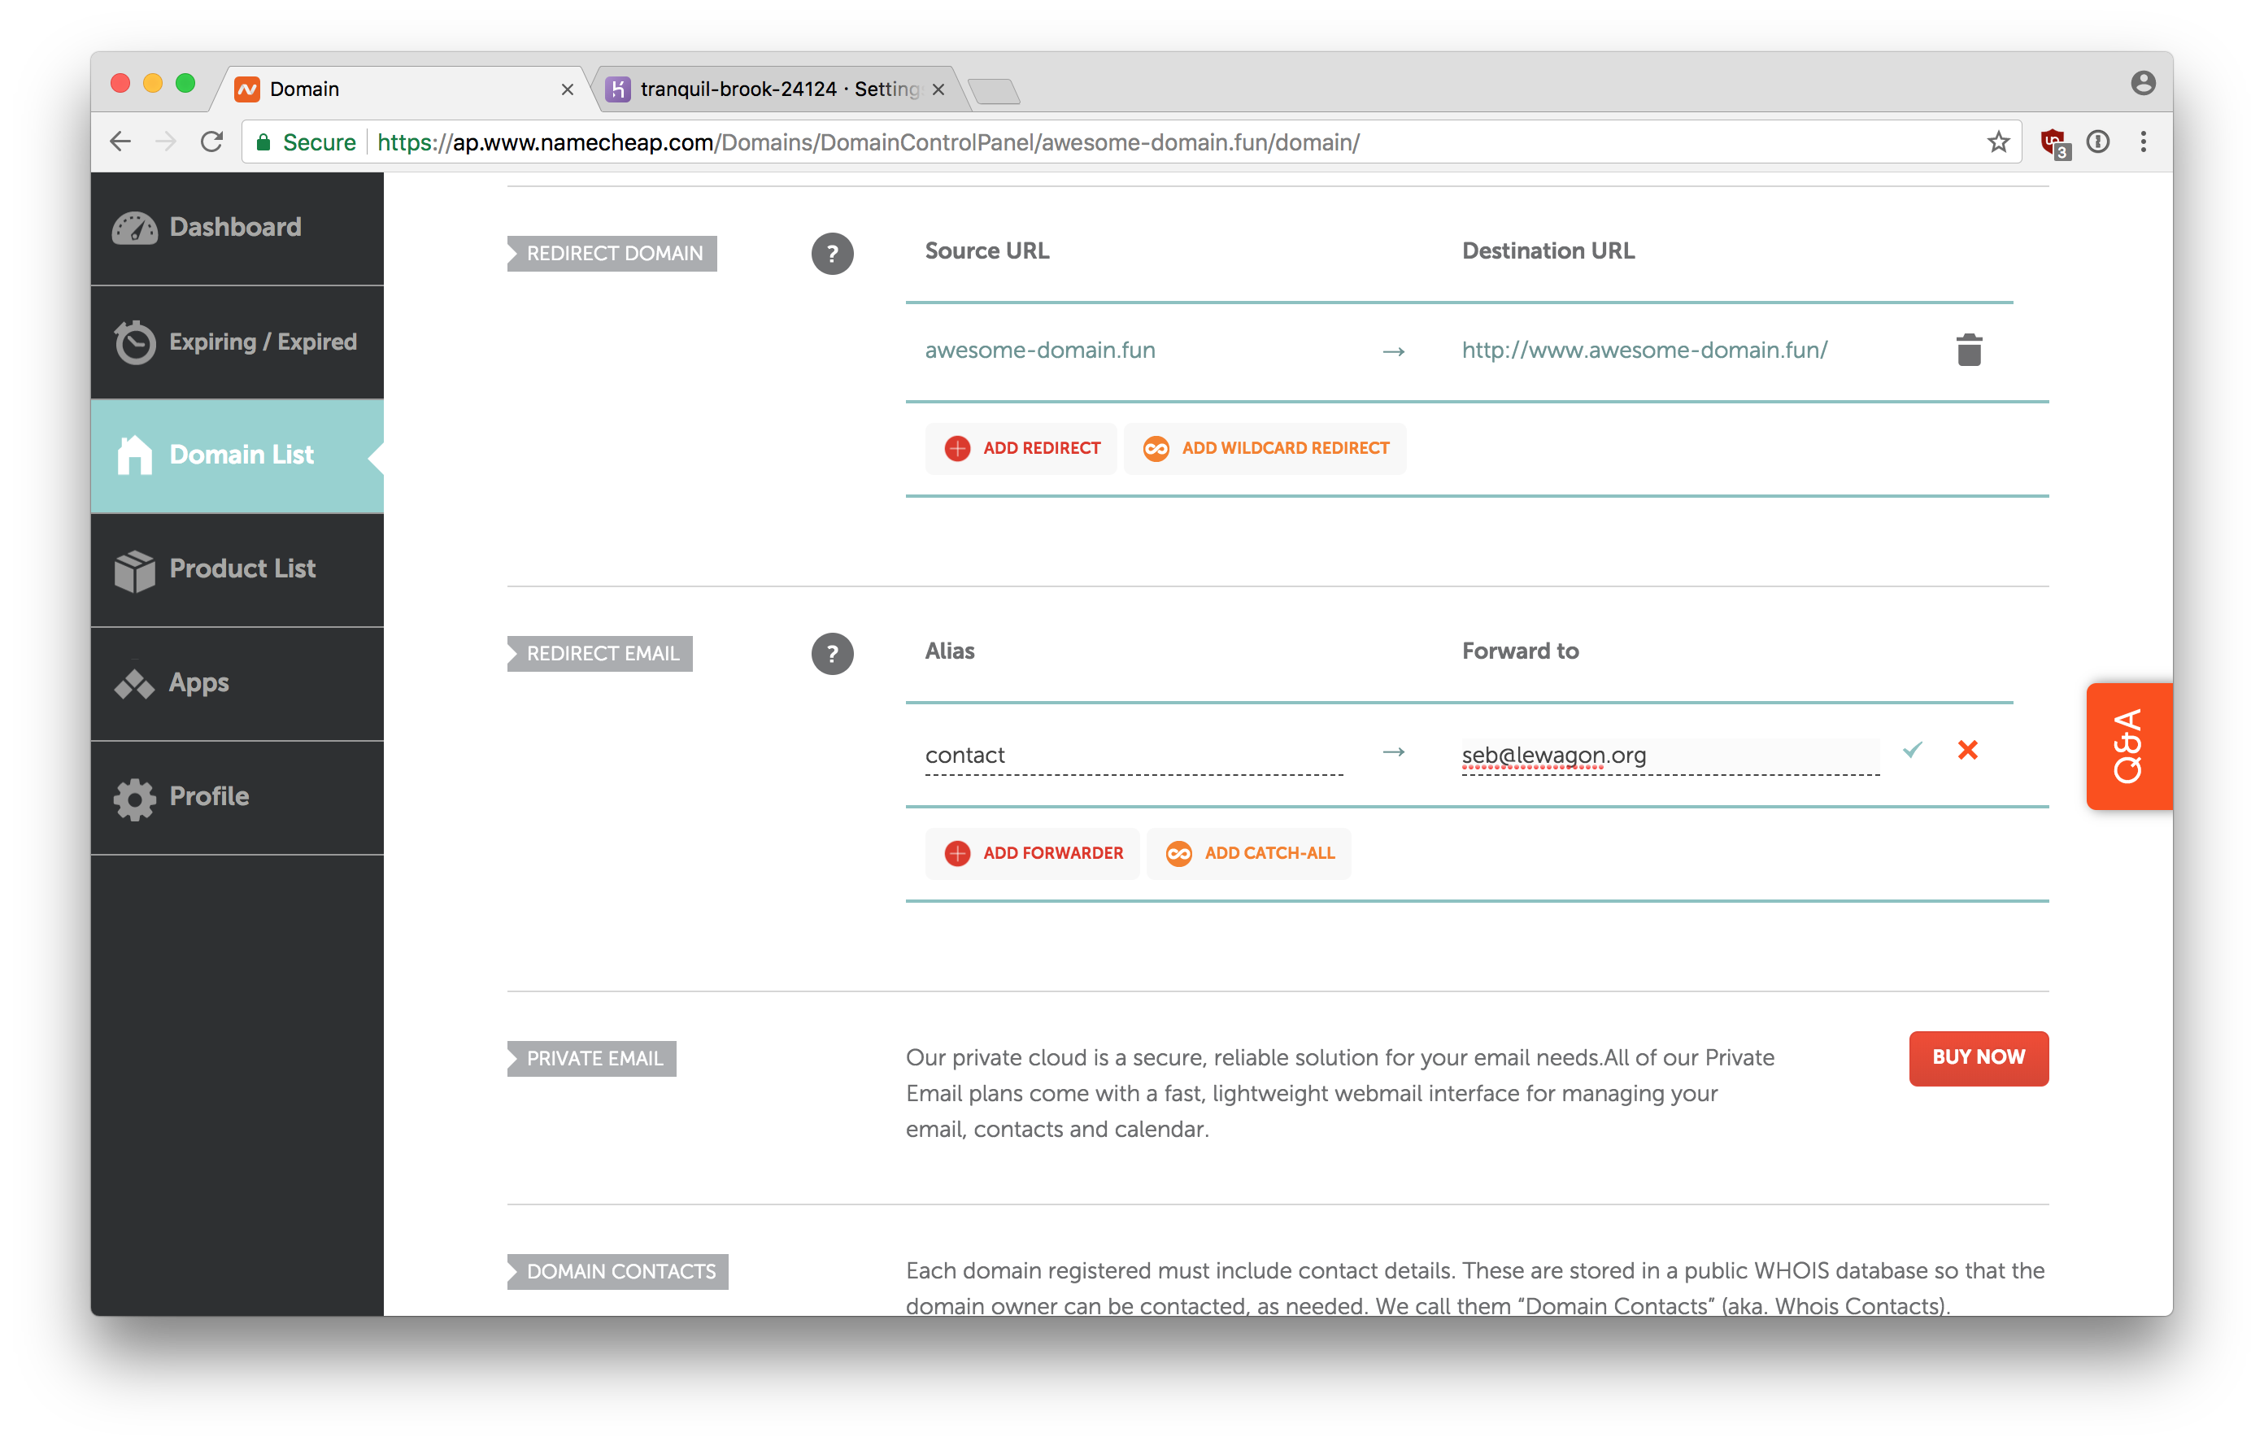The width and height of the screenshot is (2264, 1446).
Task: Bookmark this page with the star icon
Action: [x=1998, y=142]
